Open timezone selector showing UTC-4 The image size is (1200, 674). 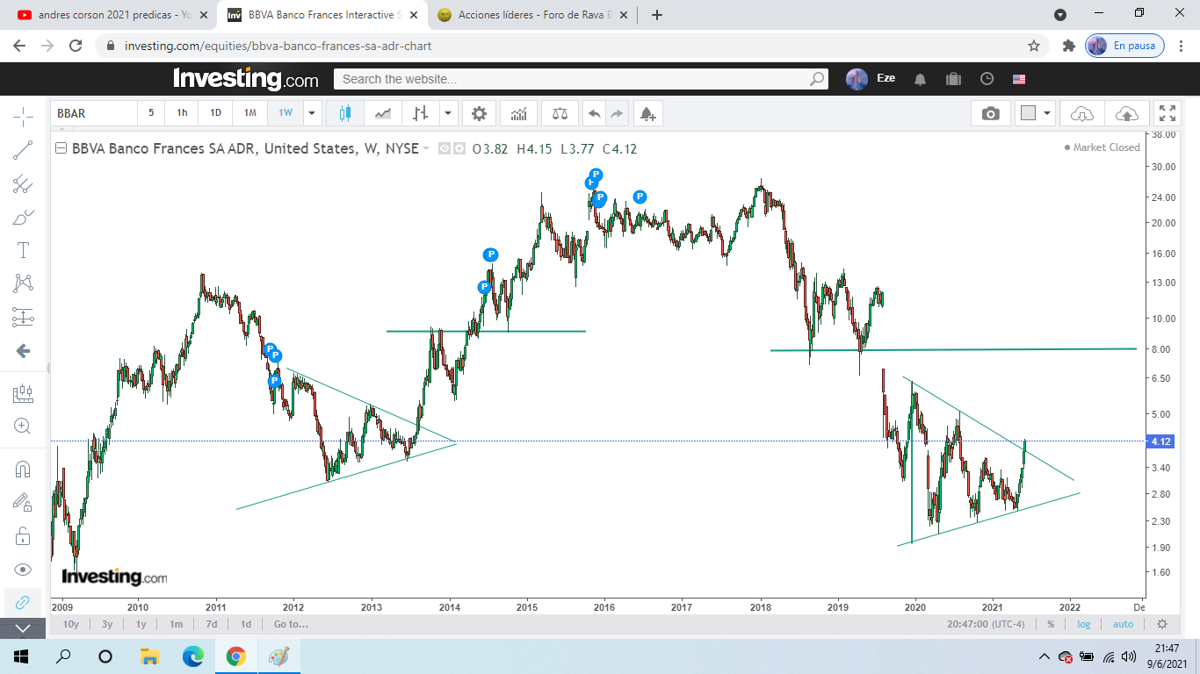click(x=987, y=624)
